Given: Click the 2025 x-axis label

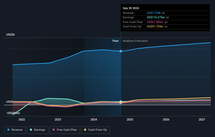Looking at the screenshot, I should tap(130, 120).
